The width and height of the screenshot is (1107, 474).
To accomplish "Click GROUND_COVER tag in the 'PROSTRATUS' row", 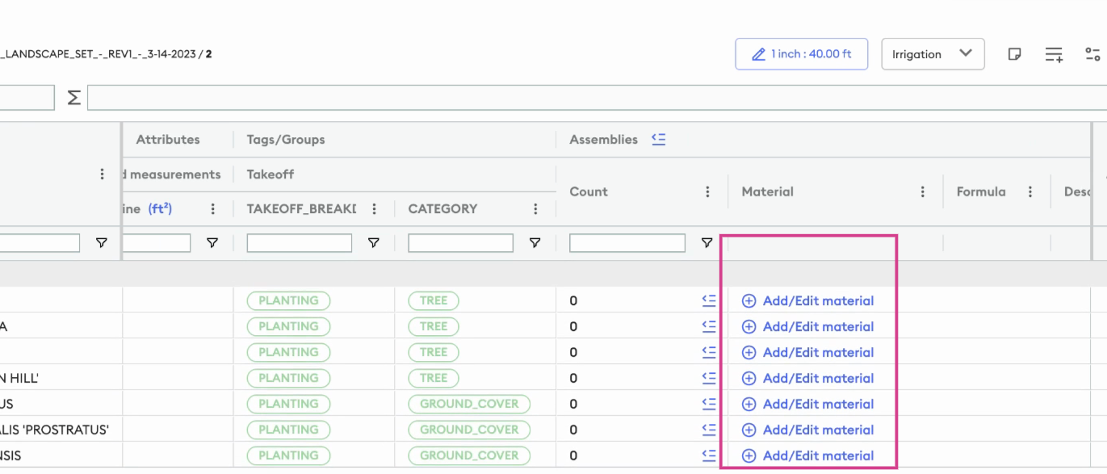I will [x=469, y=430].
